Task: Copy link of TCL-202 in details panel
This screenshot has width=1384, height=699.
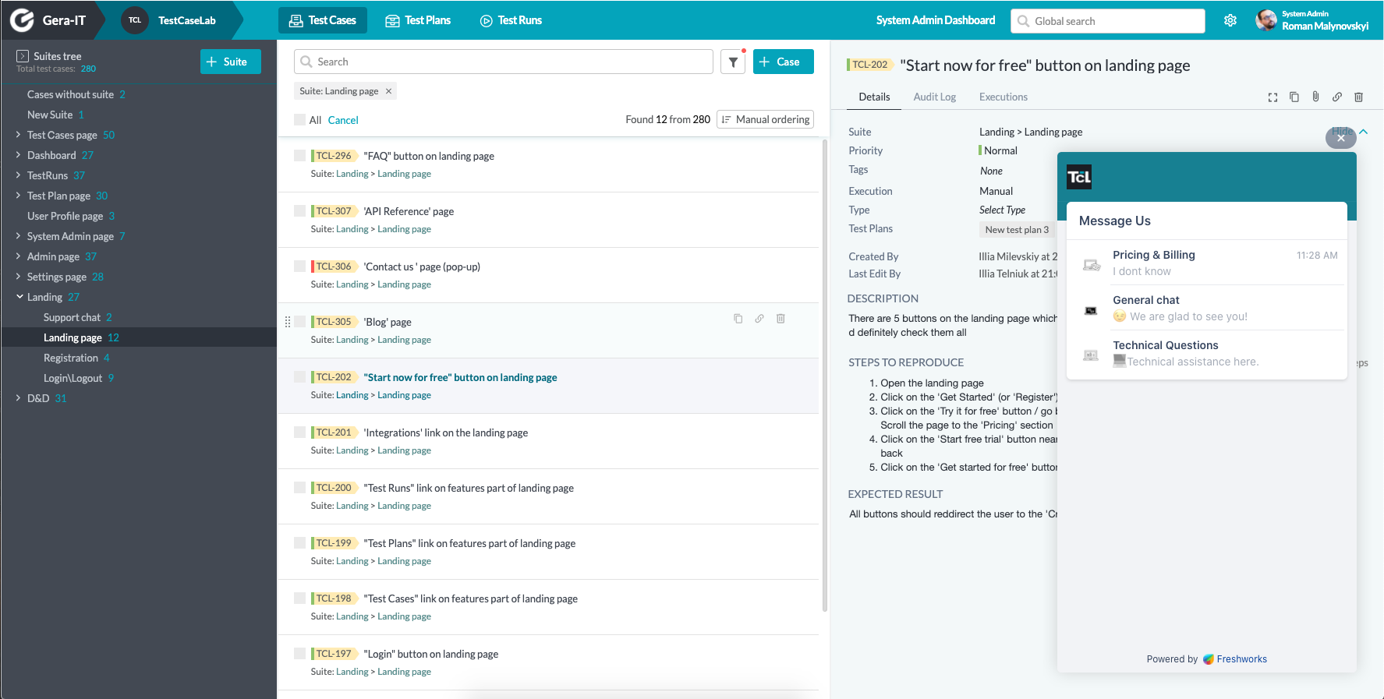Action: click(1336, 97)
